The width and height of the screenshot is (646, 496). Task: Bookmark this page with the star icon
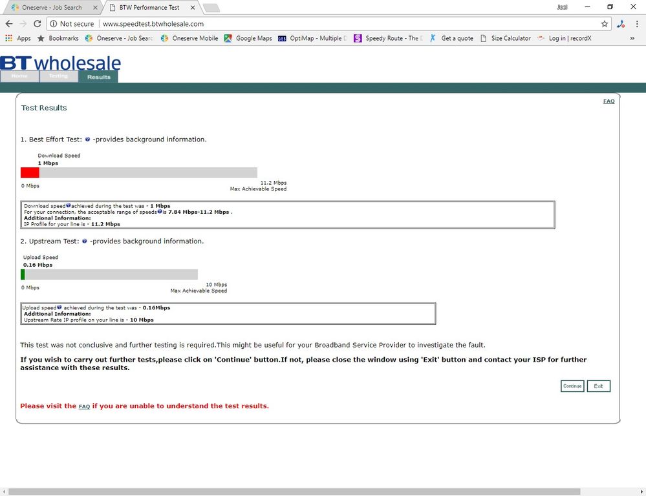605,24
